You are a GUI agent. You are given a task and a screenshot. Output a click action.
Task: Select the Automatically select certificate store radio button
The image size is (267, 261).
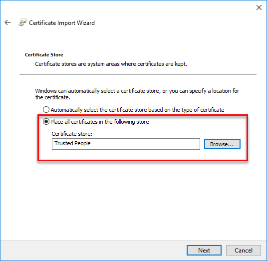pyautogui.click(x=46, y=110)
